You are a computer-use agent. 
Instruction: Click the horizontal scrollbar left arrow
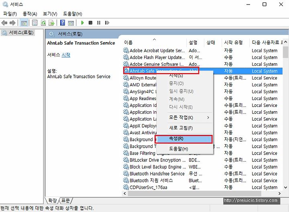point(125,194)
